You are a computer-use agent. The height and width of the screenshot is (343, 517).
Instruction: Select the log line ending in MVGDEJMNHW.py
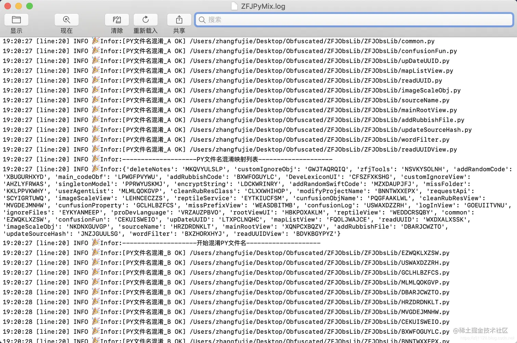226,313
